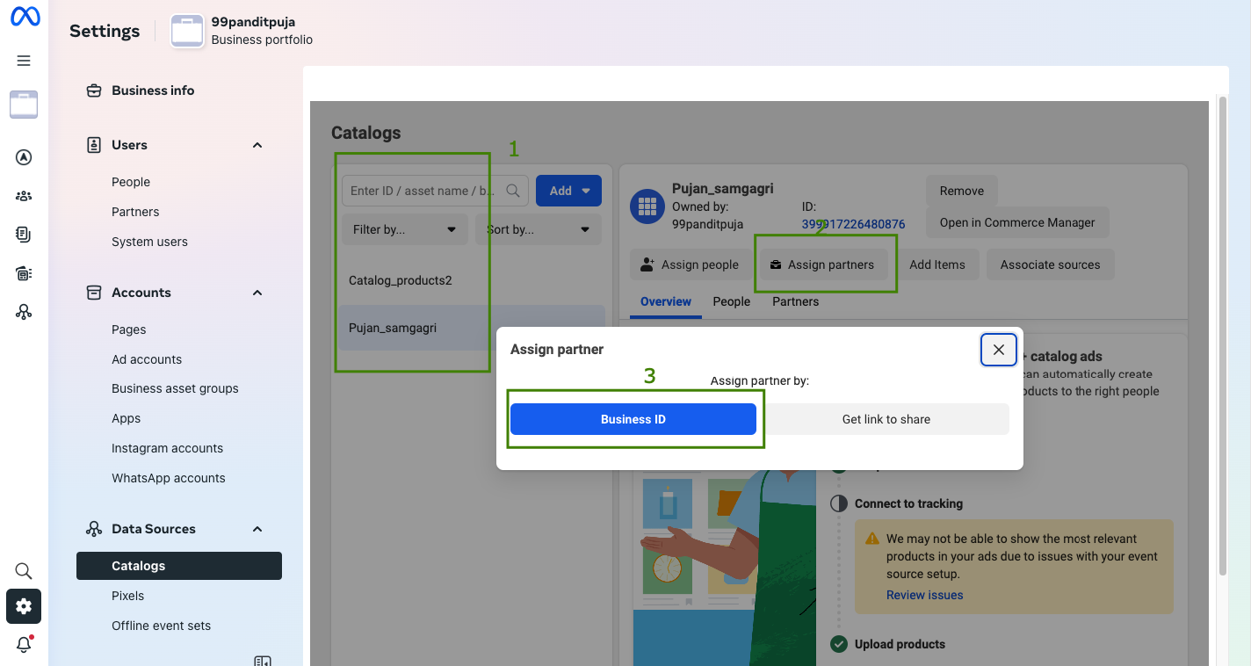The width and height of the screenshot is (1251, 666).
Task: Follow the Review issues link
Action: coord(924,595)
